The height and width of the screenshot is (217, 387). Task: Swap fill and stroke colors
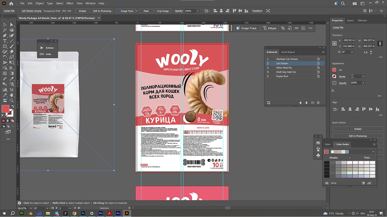pos(13,106)
